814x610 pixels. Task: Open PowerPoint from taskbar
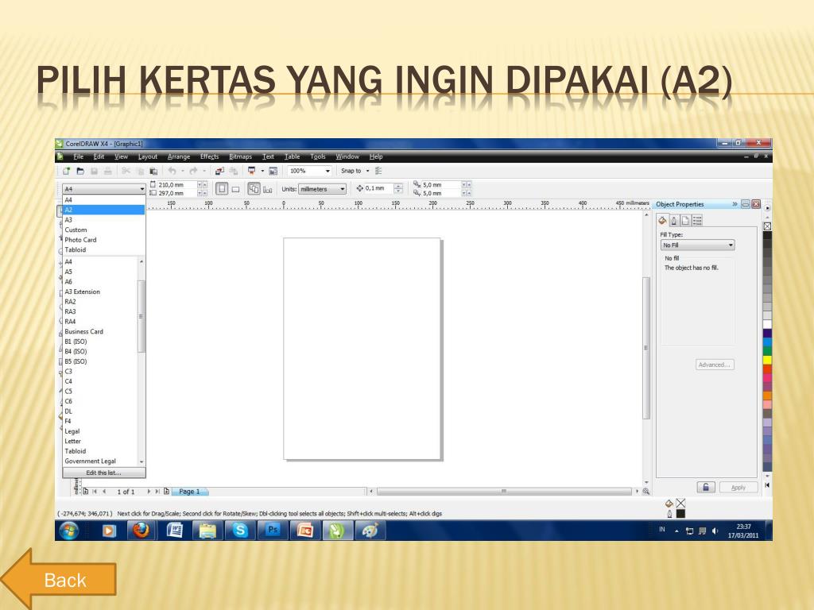304,530
